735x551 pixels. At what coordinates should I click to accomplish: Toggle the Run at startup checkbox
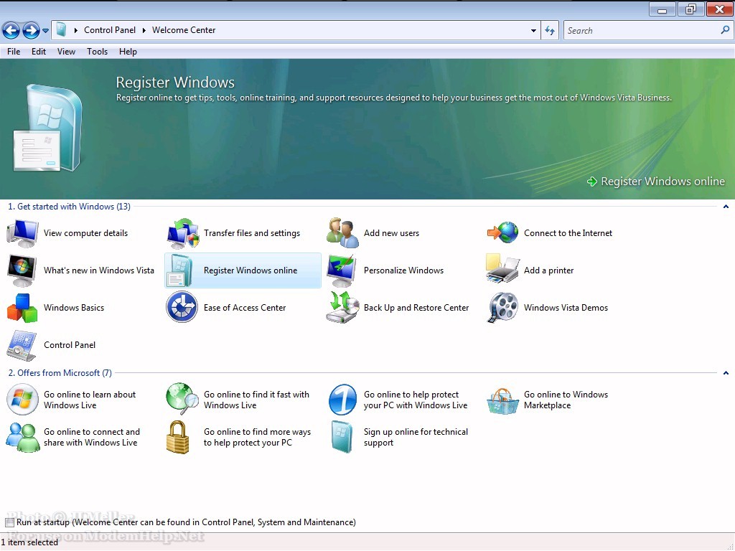(x=10, y=523)
